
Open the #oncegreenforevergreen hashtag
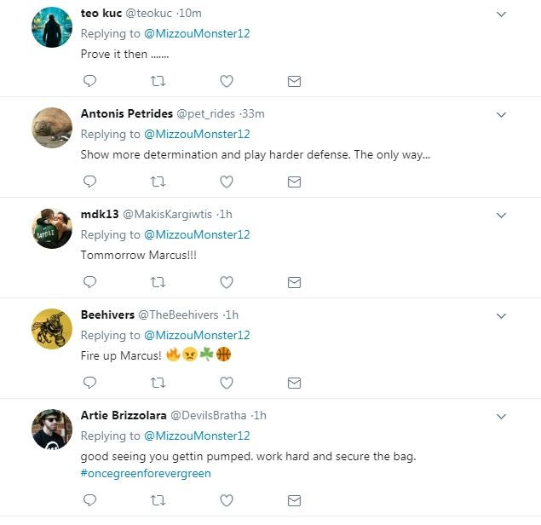pos(146,473)
